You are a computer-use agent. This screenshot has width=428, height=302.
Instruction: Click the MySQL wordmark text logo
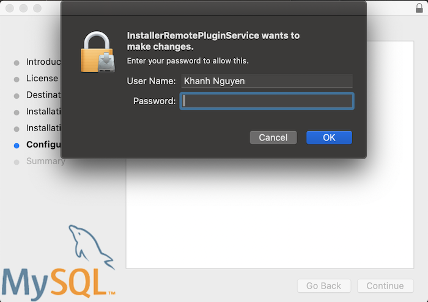pyautogui.click(x=57, y=284)
